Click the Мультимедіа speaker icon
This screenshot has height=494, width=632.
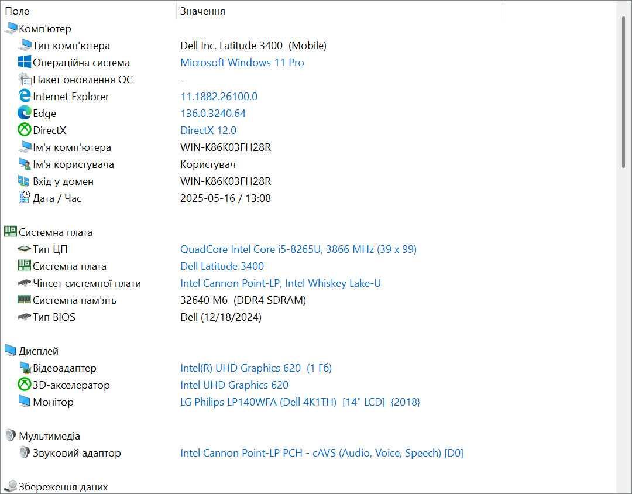(x=11, y=435)
